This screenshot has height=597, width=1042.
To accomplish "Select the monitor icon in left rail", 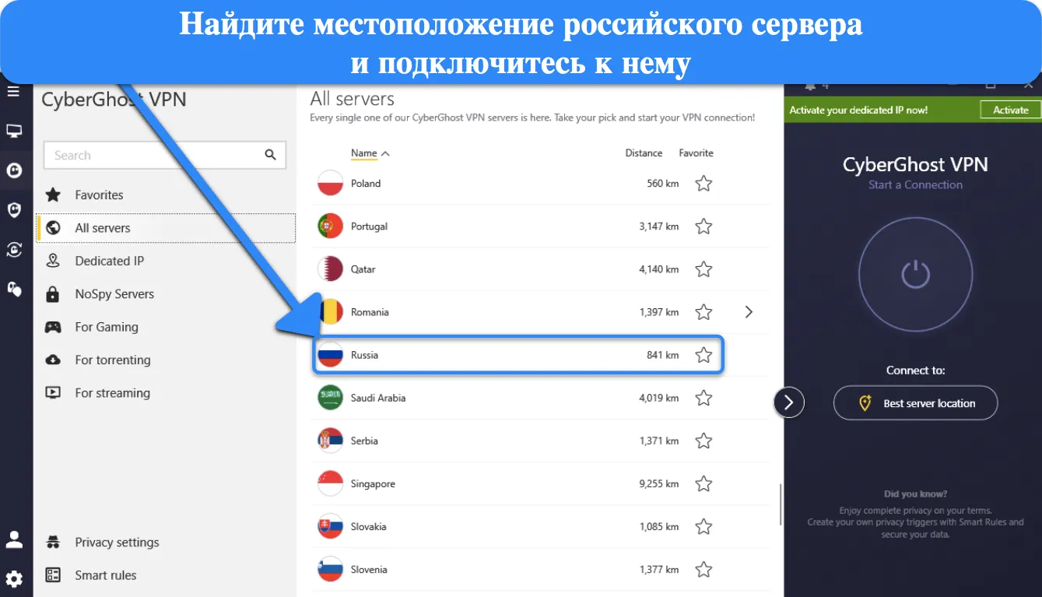I will coord(14,131).
